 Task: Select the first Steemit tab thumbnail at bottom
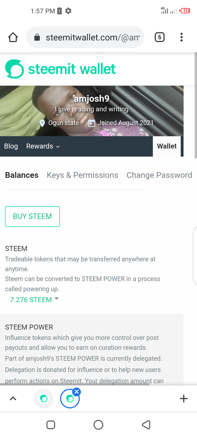point(43,398)
